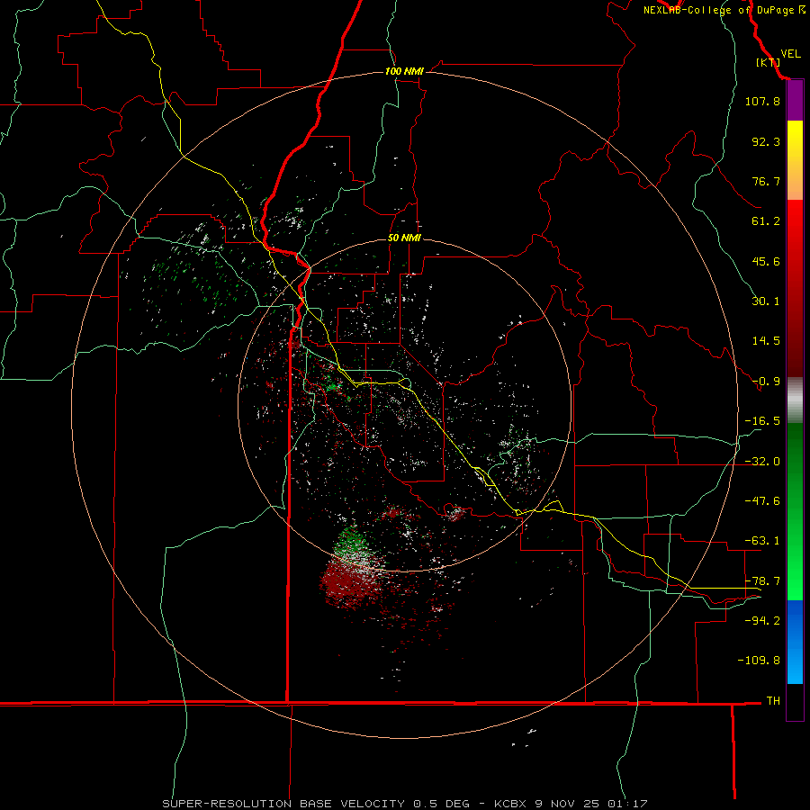Click the -47.6 velocity scale value

tap(762, 501)
